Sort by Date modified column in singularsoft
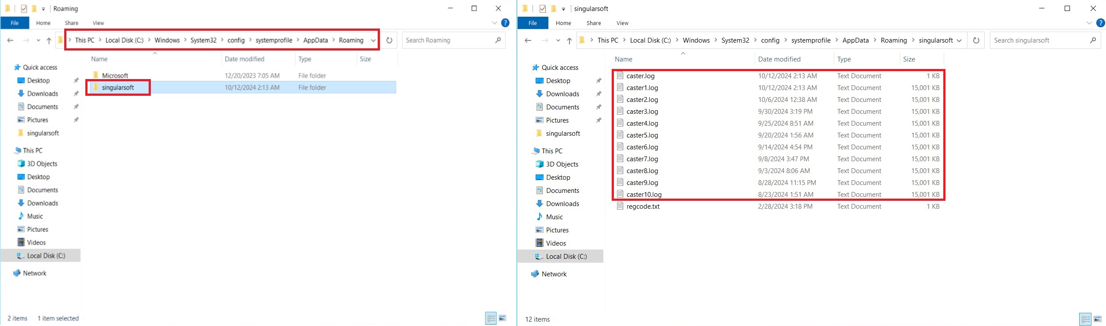The image size is (1106, 326). (x=779, y=59)
